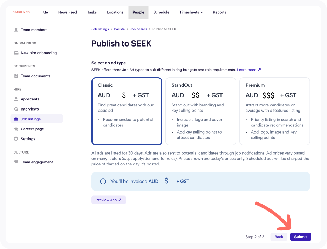Open Team engagement in the sidebar

pyautogui.click(x=36, y=162)
